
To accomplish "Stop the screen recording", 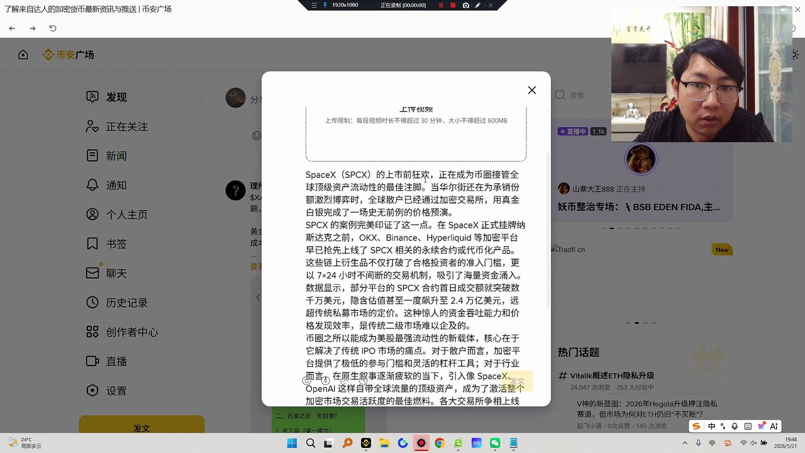I will coord(453,5).
